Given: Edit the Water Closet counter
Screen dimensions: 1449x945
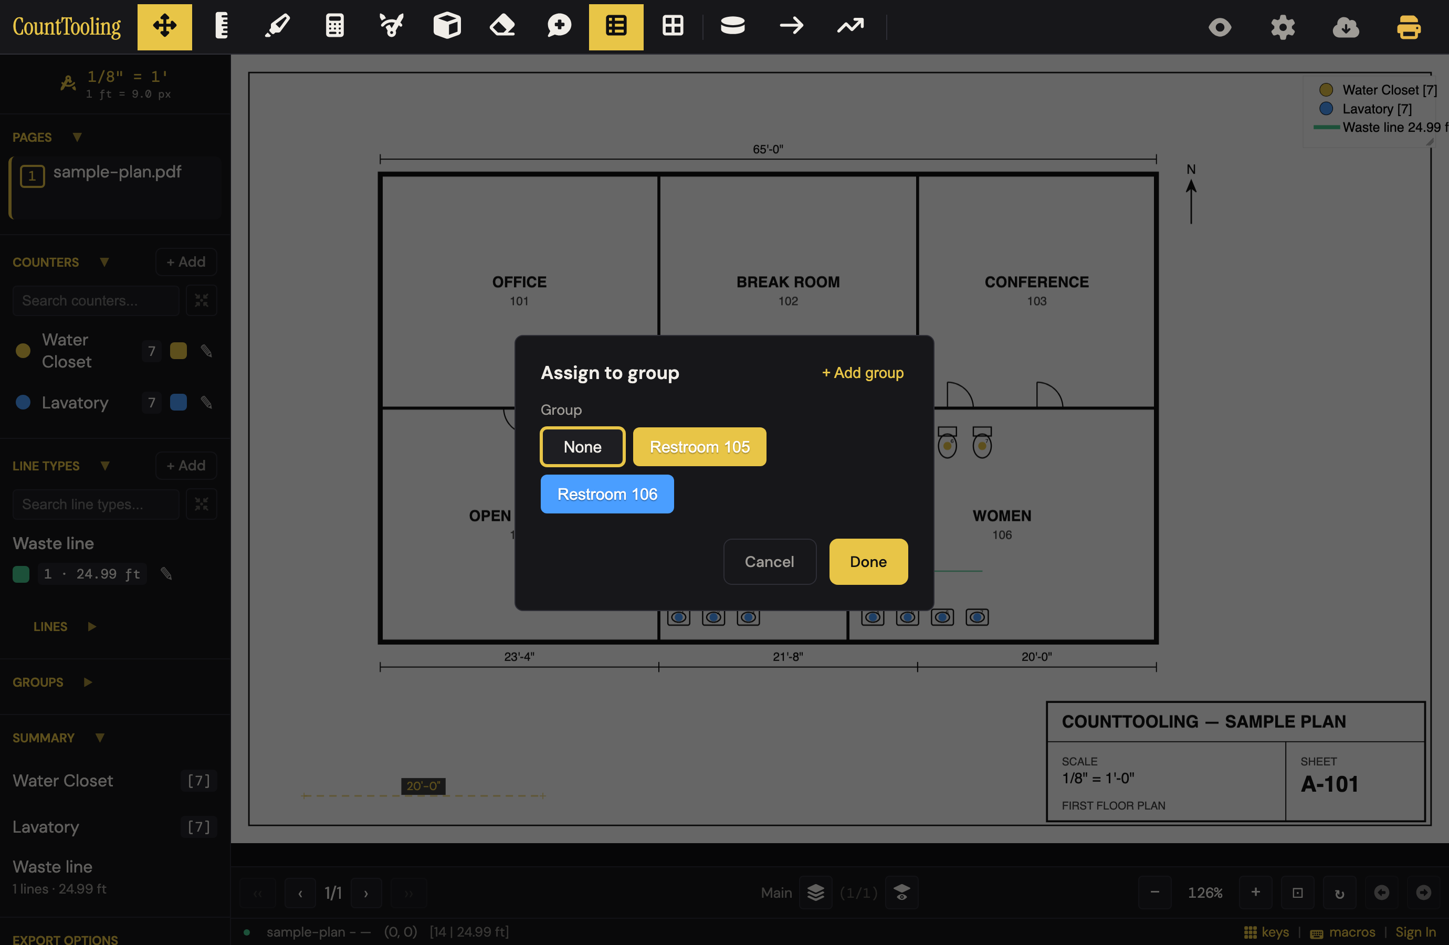Looking at the screenshot, I should point(206,351).
